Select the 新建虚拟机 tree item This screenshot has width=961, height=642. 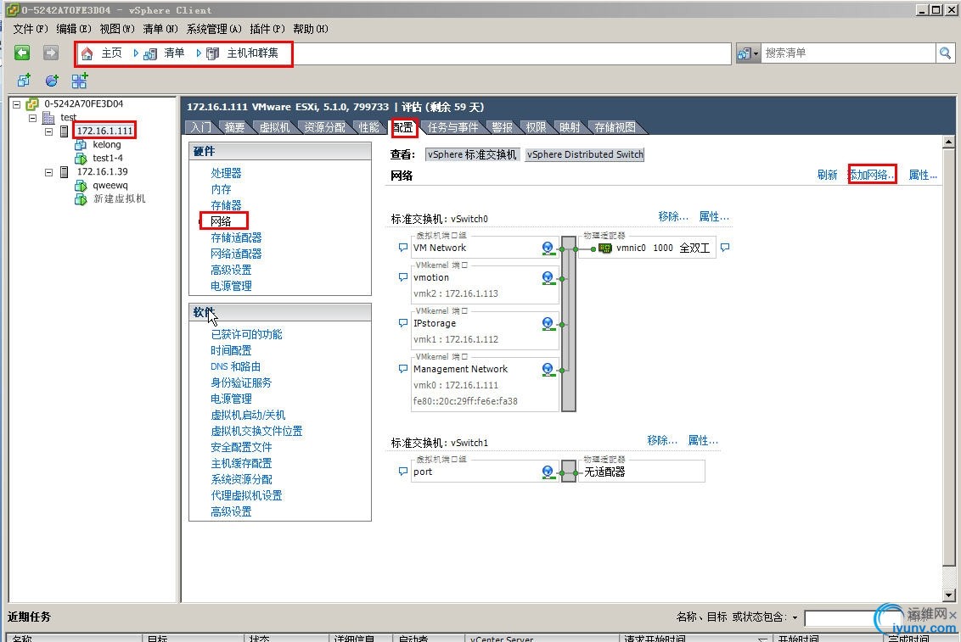click(x=120, y=199)
